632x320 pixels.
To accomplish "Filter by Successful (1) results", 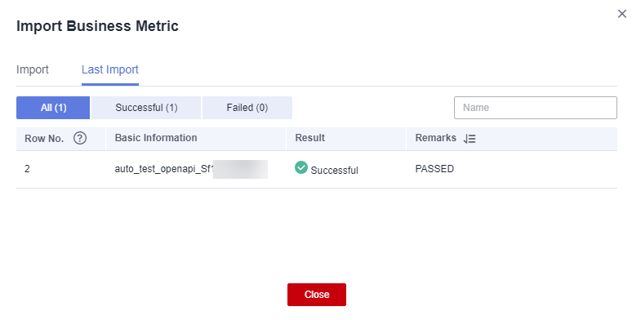I will click(146, 108).
